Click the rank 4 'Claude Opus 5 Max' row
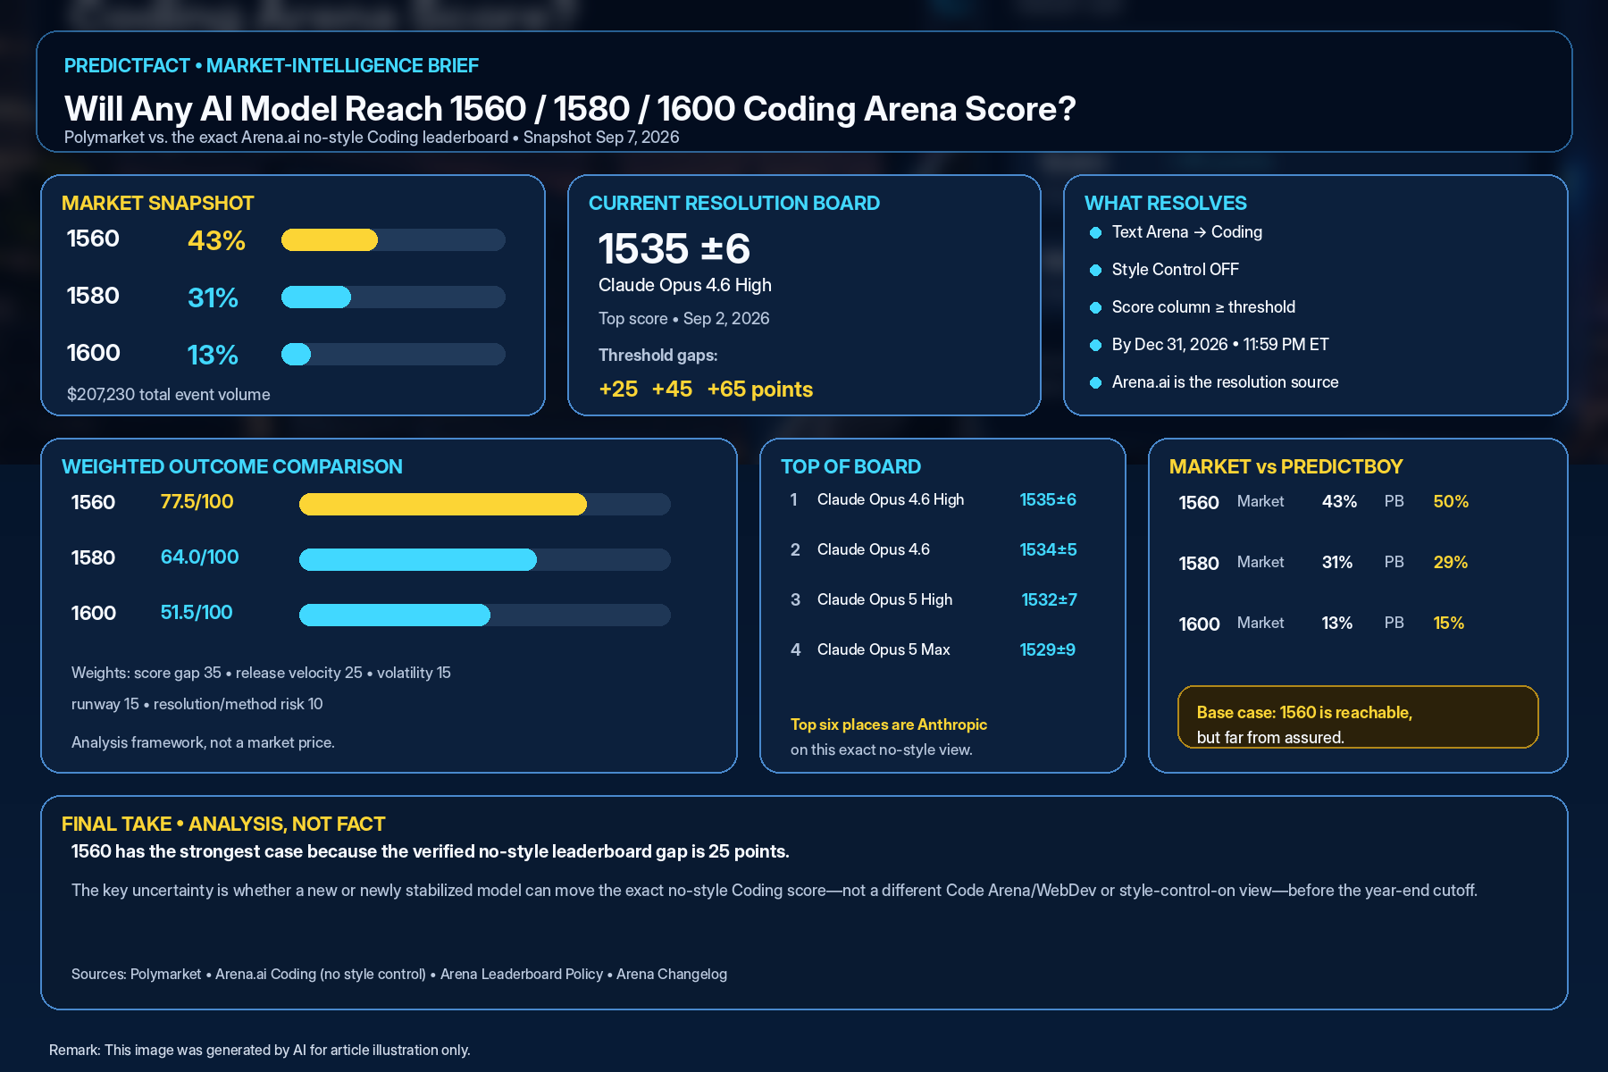Screen dimensions: 1608x1072 [934, 650]
